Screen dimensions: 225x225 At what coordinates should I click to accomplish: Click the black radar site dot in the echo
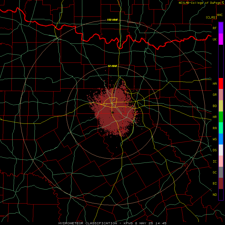tap(113, 112)
